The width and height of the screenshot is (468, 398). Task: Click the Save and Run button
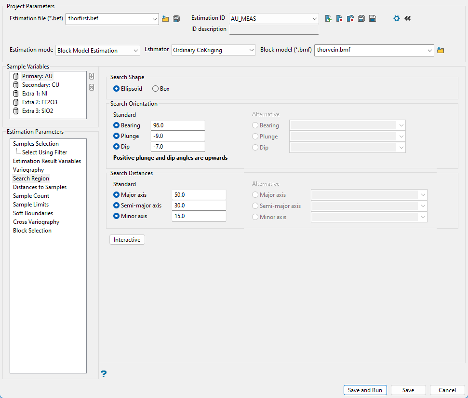point(365,390)
